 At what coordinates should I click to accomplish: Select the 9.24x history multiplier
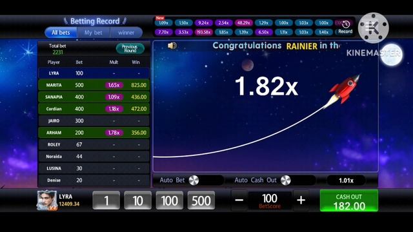[x=204, y=23]
